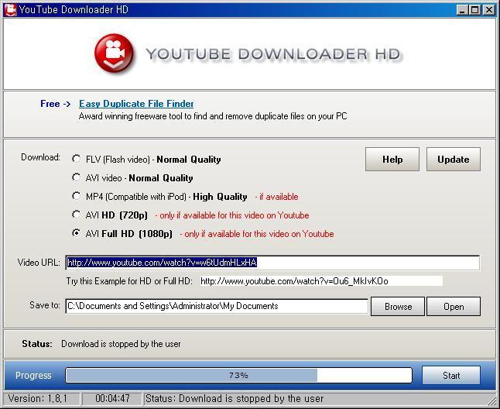
Task: Click the '00:04:47' elapsed time entry
Action: [112, 398]
